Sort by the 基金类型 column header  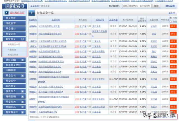(114, 20)
